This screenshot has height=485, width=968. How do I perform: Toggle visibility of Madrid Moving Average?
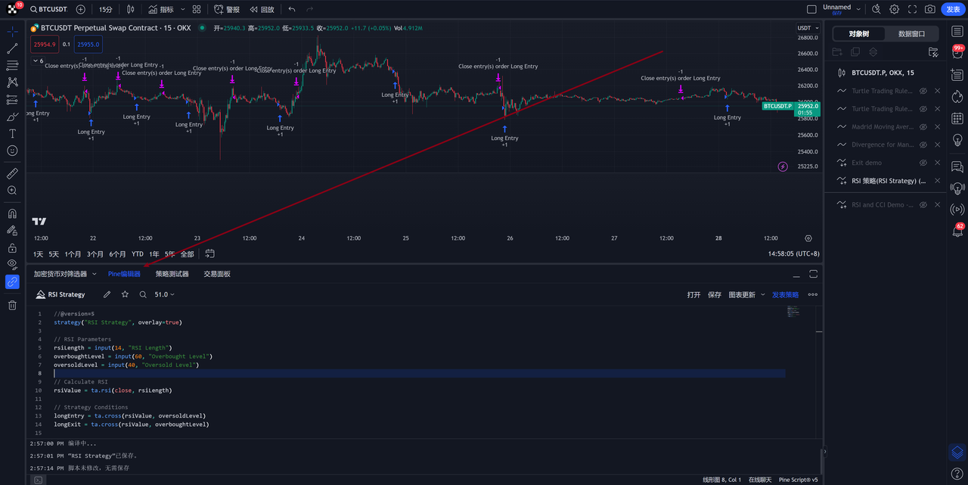coord(923,126)
